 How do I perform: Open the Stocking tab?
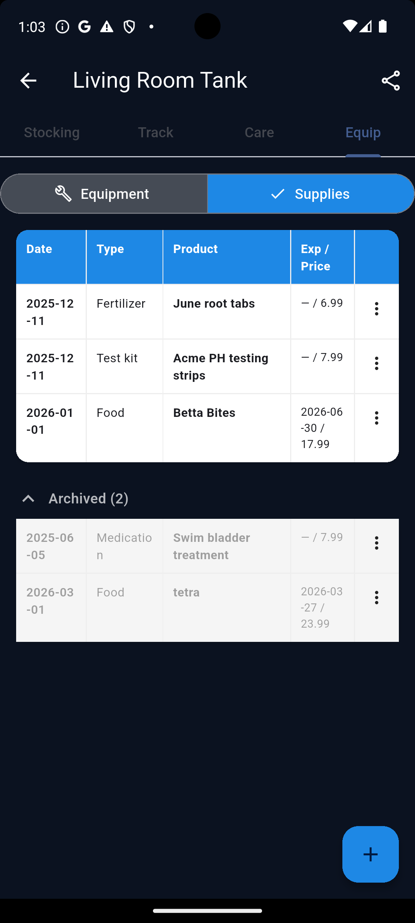[52, 133]
